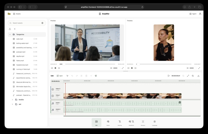208x134 pixels.
Task: Select the Audio 2 Spanish audio clip
Action: pyautogui.click(x=122, y=110)
